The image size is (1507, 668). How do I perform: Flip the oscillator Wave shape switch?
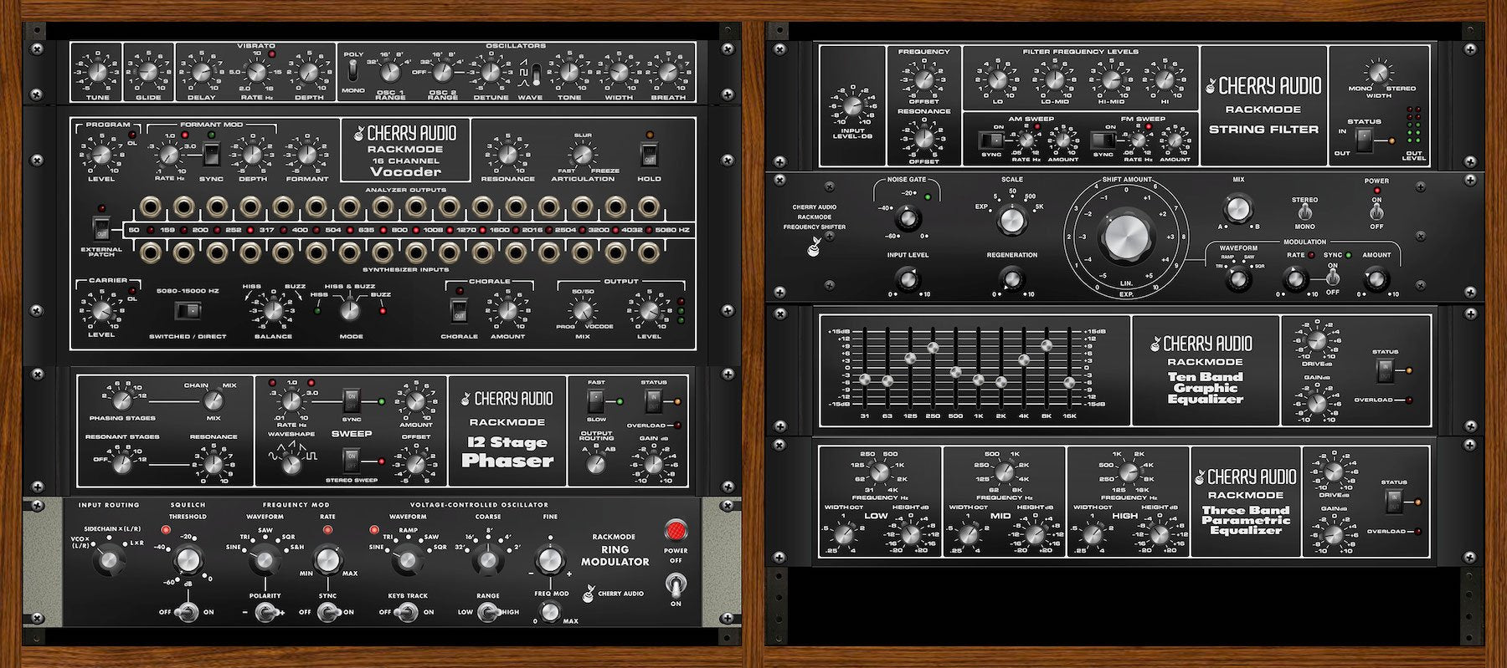click(x=536, y=73)
